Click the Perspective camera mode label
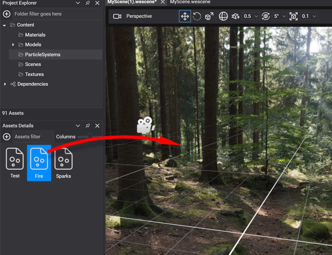This screenshot has width=332, height=255. pos(139,16)
